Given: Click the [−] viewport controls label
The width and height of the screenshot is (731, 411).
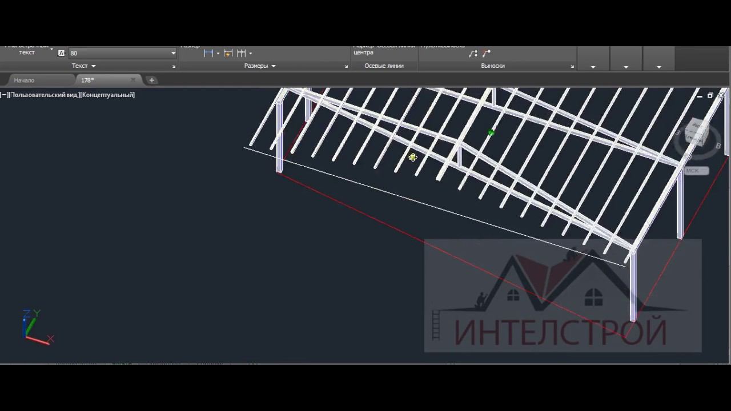Looking at the screenshot, I should (4, 95).
